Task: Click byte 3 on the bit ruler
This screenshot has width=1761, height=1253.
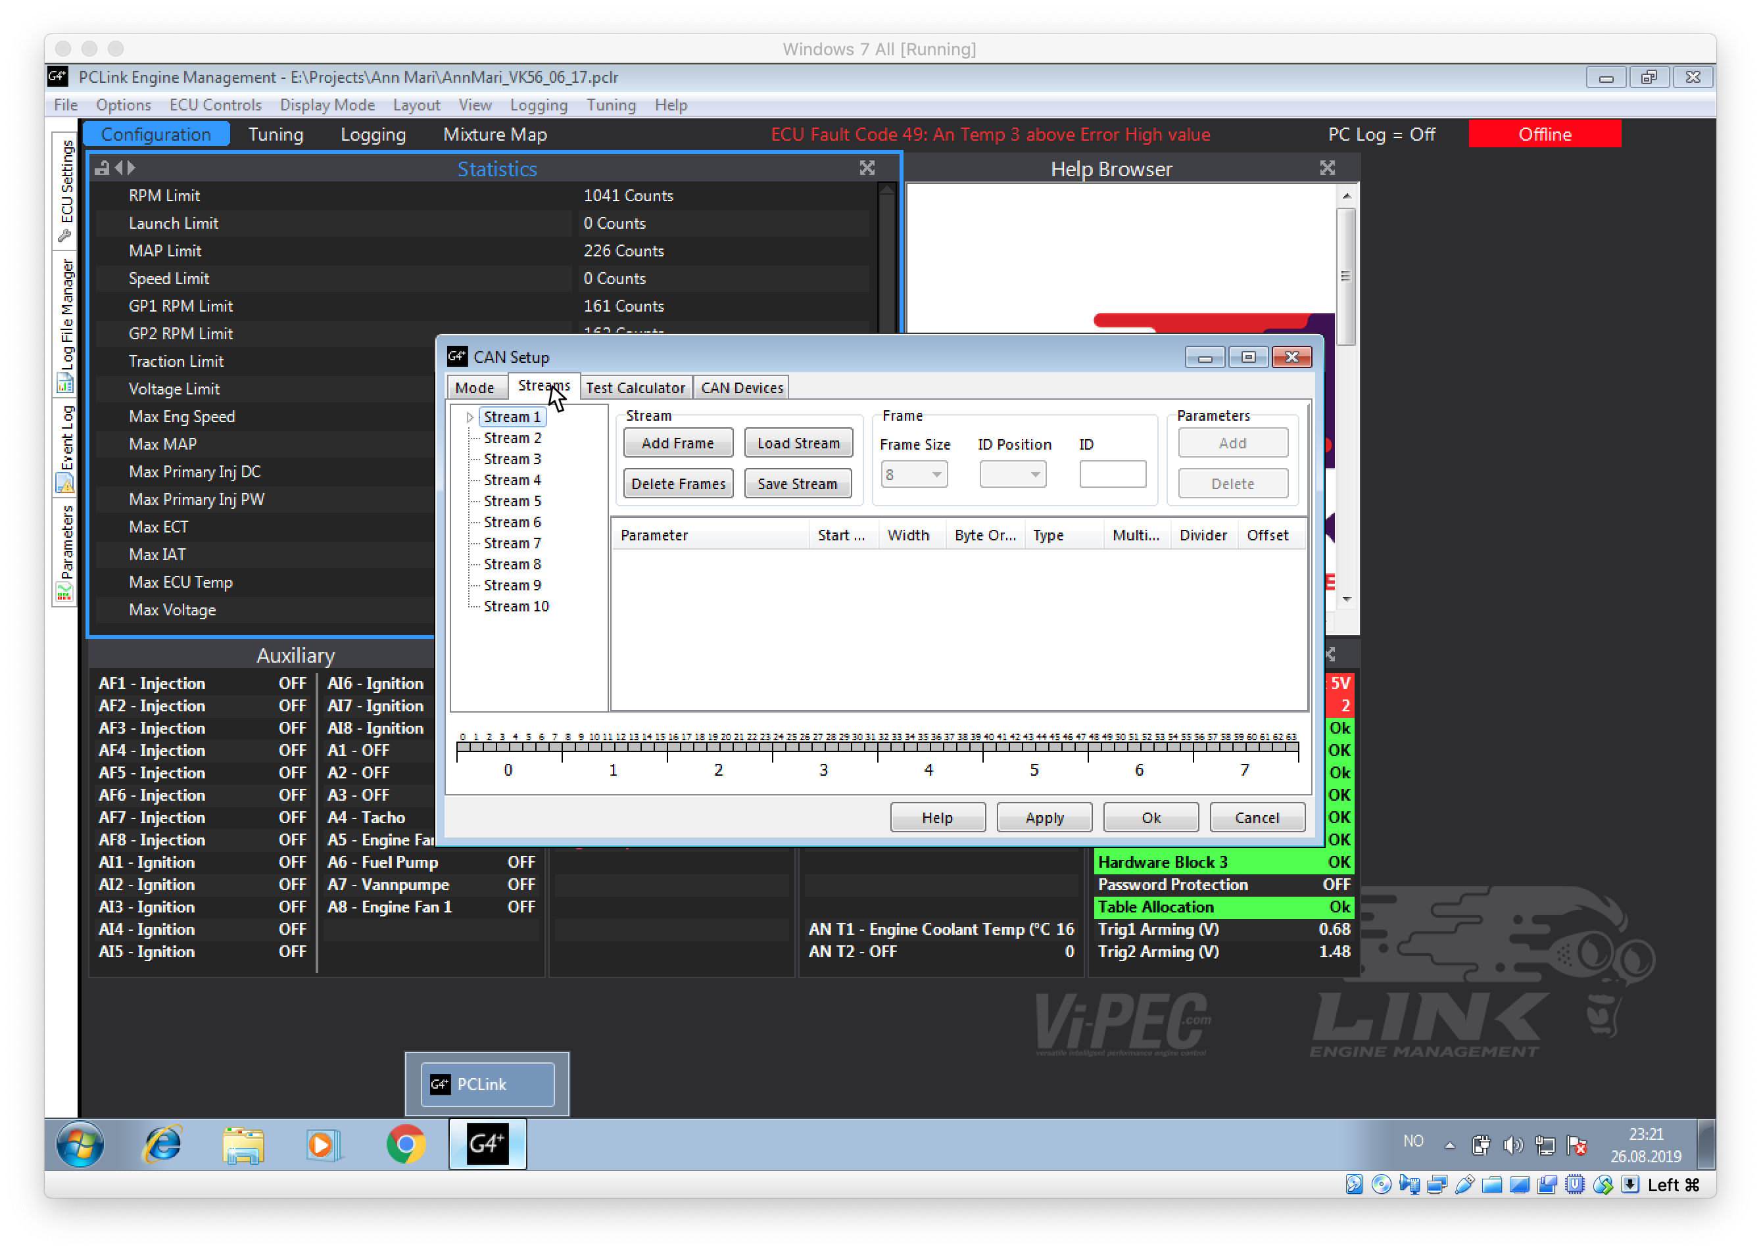Action: (x=823, y=769)
